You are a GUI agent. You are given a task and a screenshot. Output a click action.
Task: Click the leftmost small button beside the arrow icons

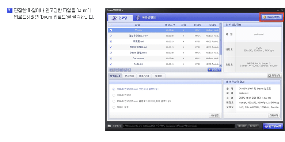click(x=112, y=70)
